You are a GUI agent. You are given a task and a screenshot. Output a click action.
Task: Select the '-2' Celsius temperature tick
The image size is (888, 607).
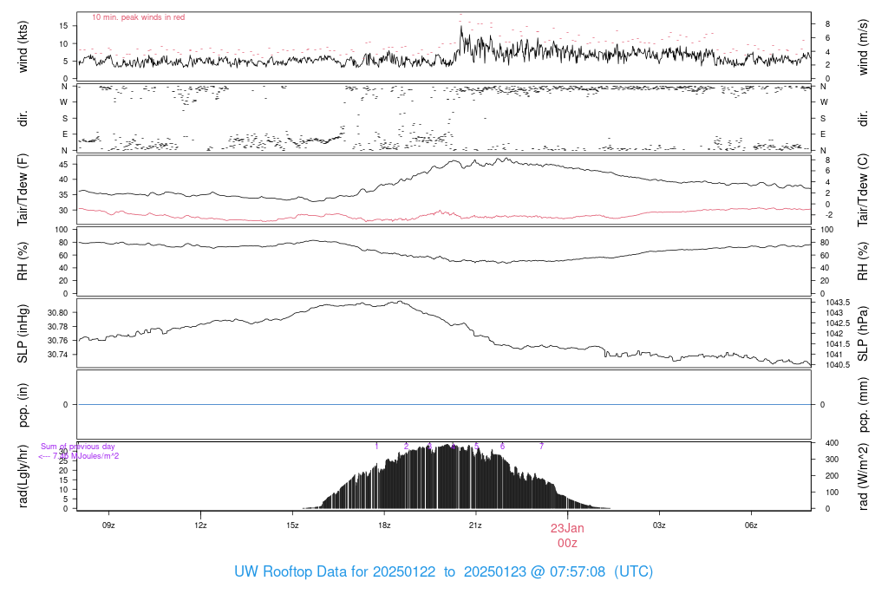click(829, 215)
